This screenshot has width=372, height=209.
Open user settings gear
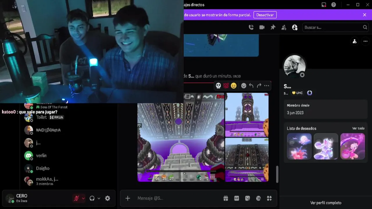[108, 198]
